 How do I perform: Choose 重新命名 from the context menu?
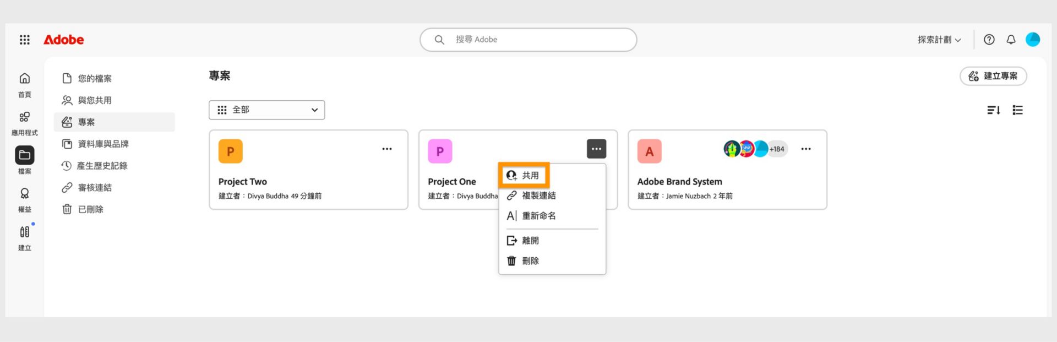coord(552,216)
